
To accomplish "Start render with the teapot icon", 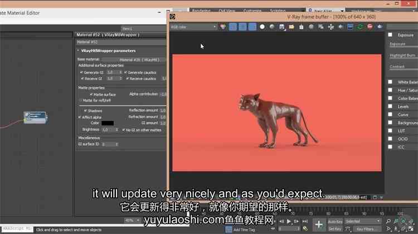I will [380, 27].
